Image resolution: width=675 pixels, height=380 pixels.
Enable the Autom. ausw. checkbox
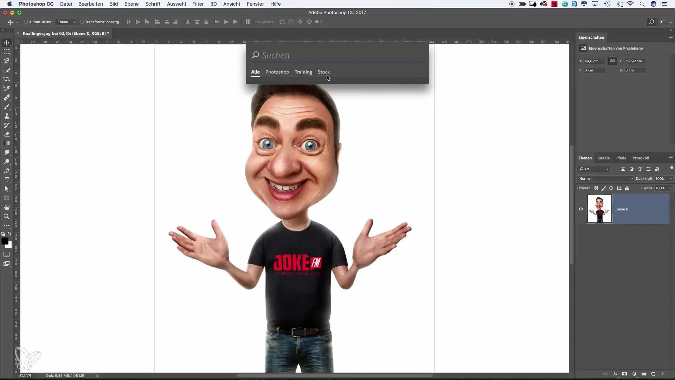click(26, 22)
